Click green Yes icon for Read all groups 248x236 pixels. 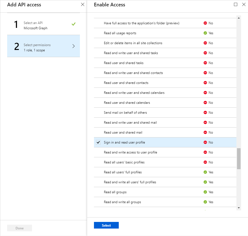[x=205, y=192]
